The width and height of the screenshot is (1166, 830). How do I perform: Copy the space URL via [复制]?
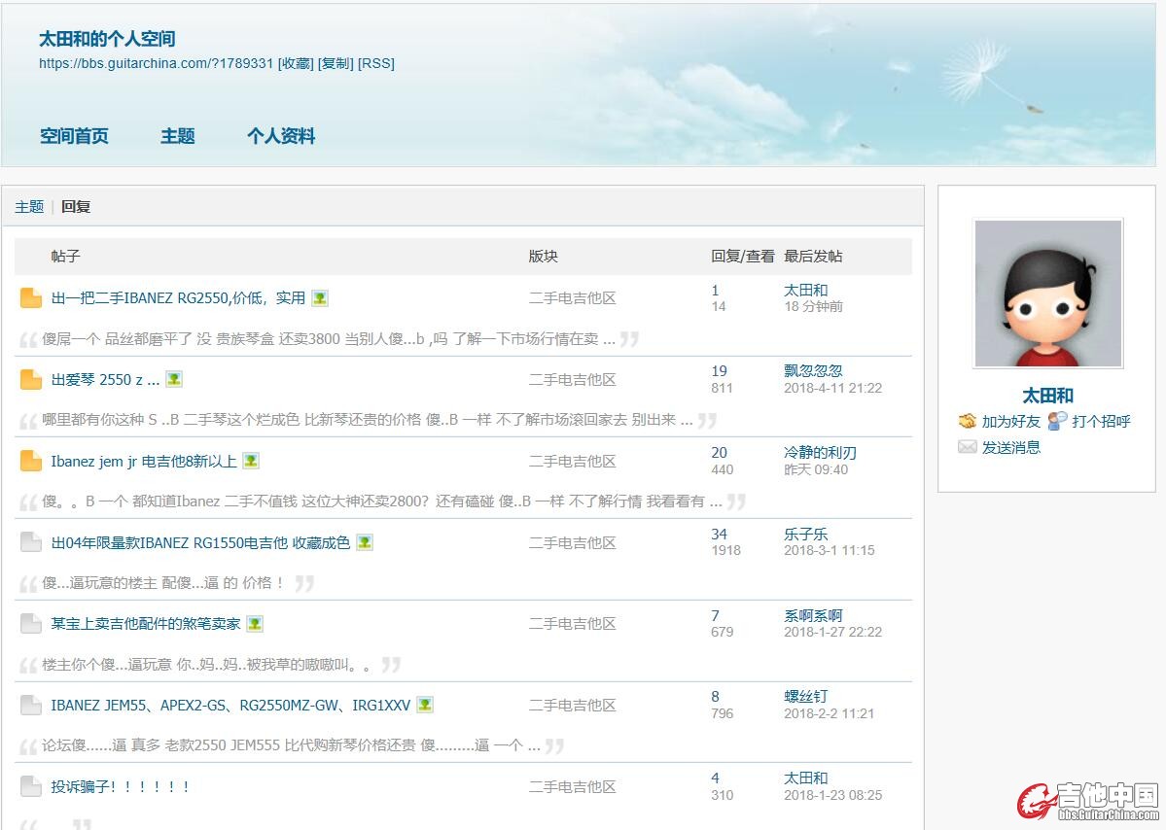pos(336,63)
